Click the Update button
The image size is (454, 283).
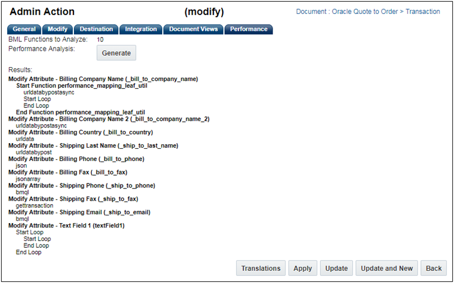click(x=336, y=268)
